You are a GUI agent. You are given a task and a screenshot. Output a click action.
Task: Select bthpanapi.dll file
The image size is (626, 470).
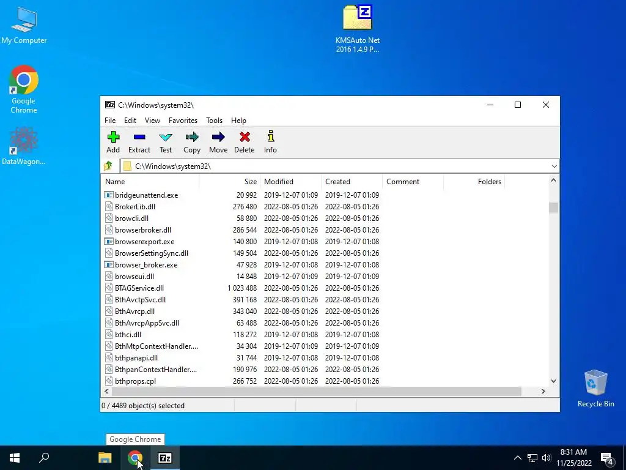[136, 357]
